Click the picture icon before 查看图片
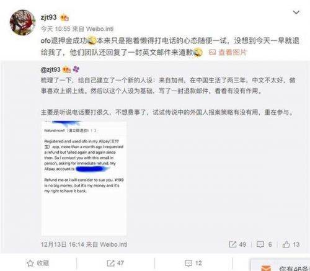Screen dimensions: 310x271 [213, 53]
